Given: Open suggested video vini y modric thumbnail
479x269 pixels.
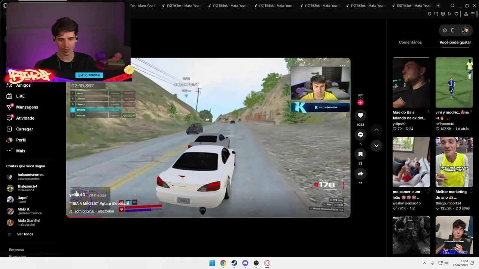Looking at the screenshot, I should (454, 83).
